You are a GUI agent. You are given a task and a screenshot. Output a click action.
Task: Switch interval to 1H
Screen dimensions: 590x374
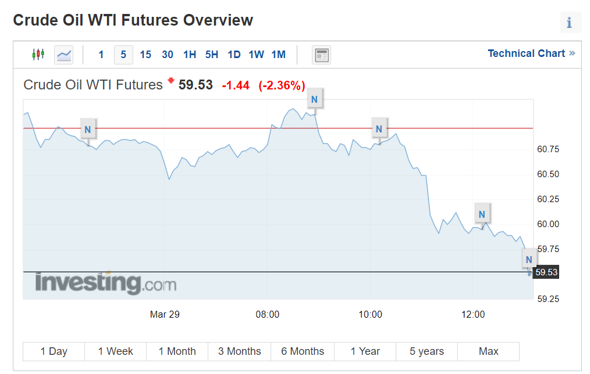(x=190, y=55)
